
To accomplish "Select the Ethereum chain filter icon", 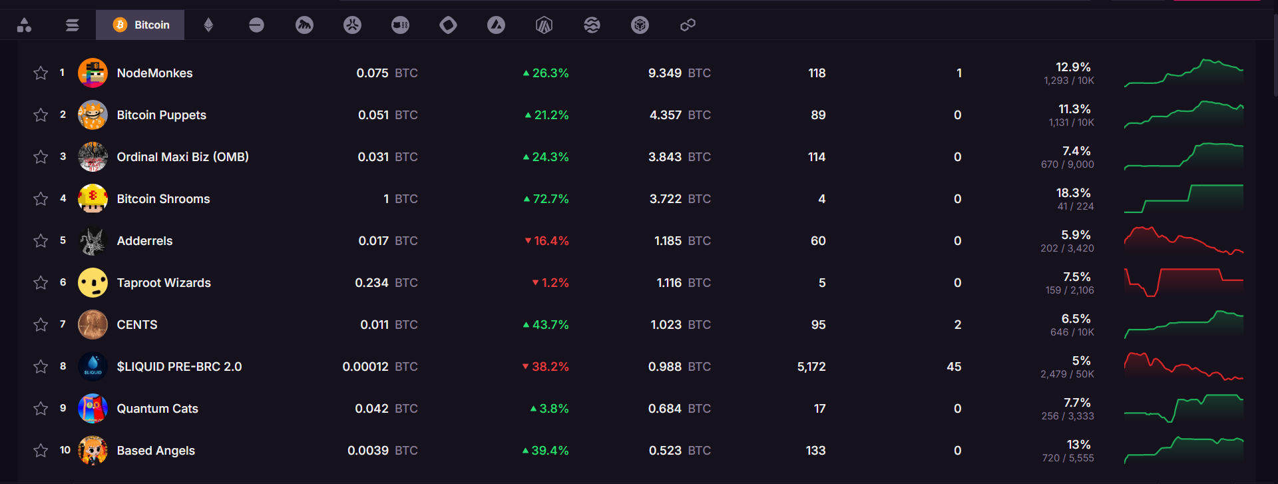I will (207, 25).
